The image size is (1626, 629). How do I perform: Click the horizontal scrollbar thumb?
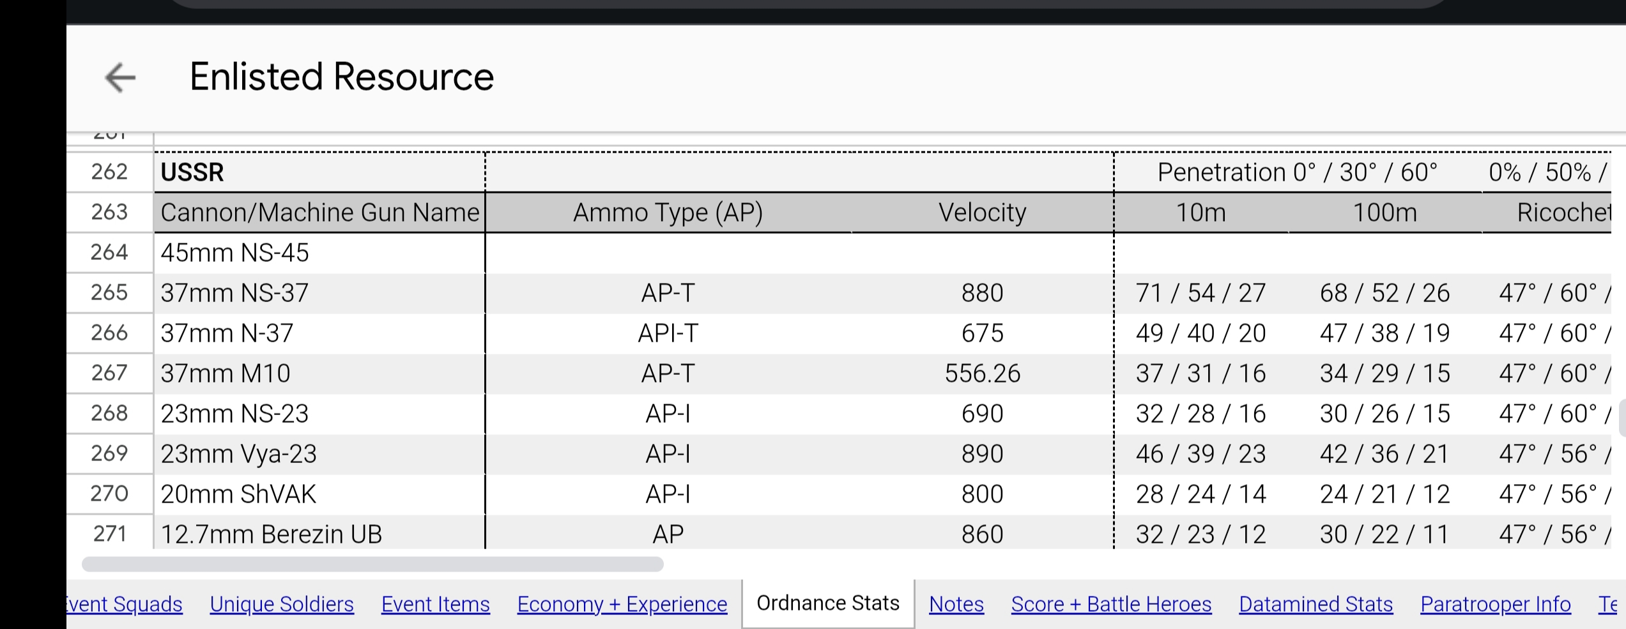tap(372, 565)
